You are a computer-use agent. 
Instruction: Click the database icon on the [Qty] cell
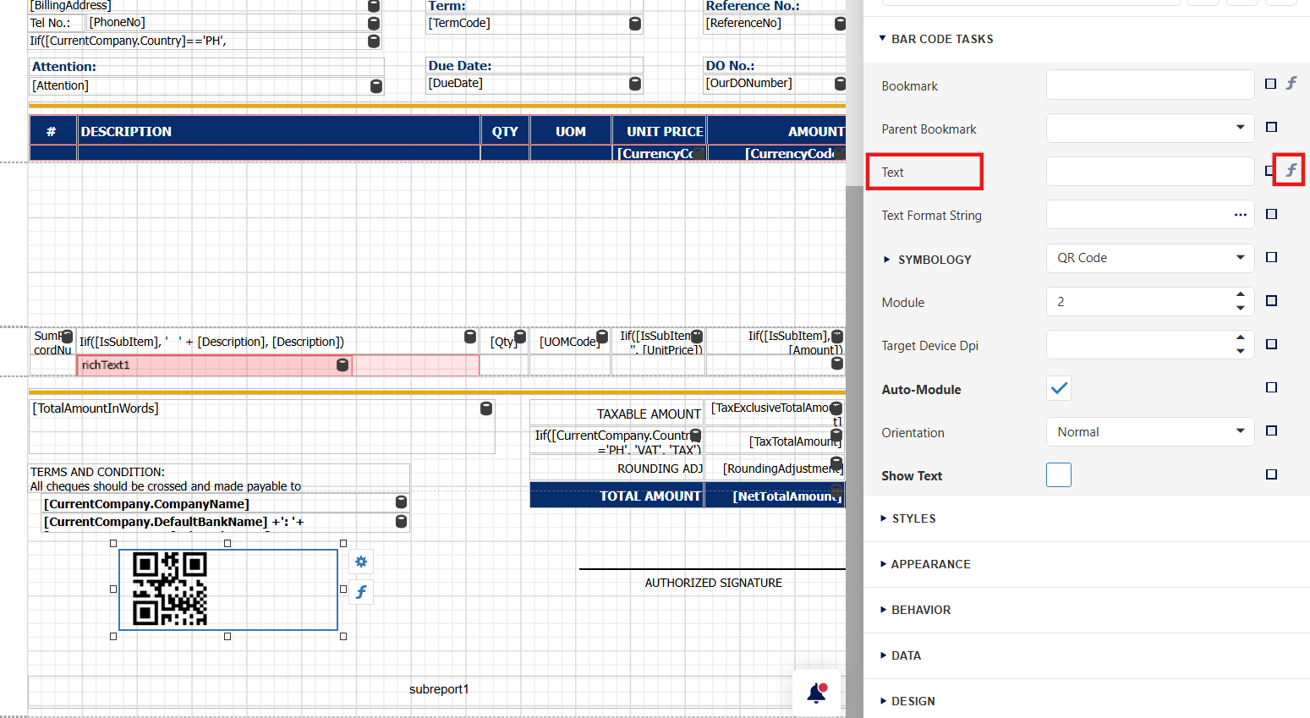coord(520,337)
